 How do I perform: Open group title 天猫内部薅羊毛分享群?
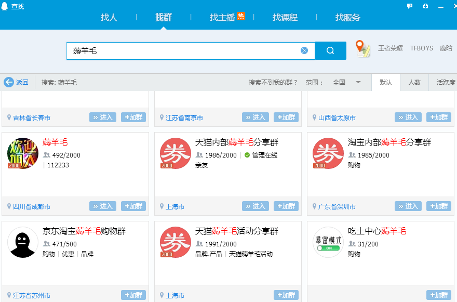(x=237, y=142)
